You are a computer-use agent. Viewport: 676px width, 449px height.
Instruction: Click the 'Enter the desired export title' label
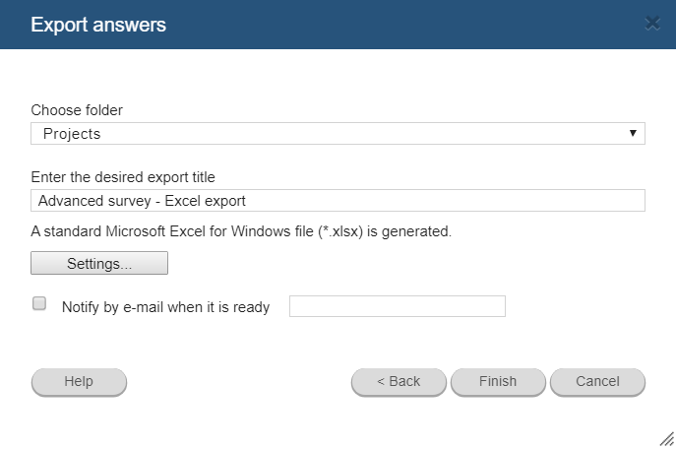click(x=123, y=177)
